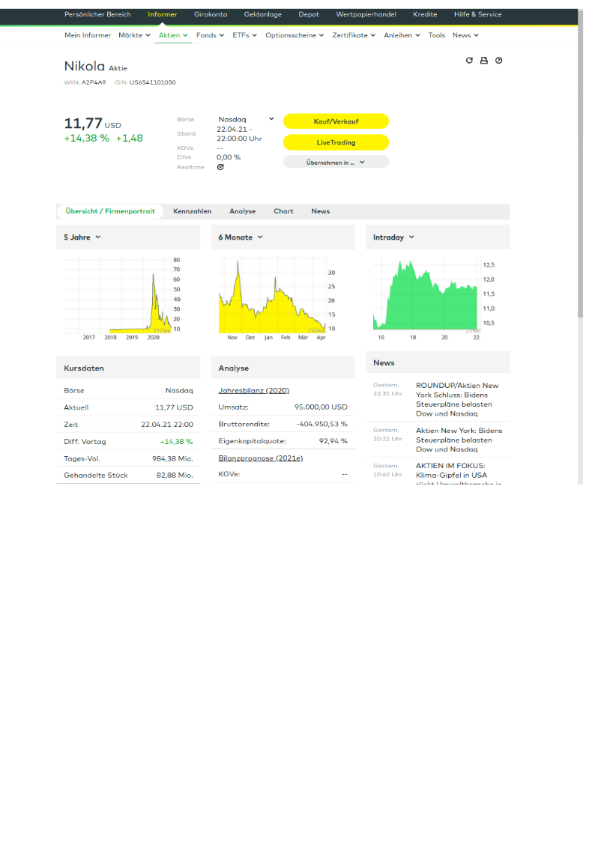The image size is (595, 841).
Task: Change the 6 Monate chart period dropdown
Action: coord(241,237)
